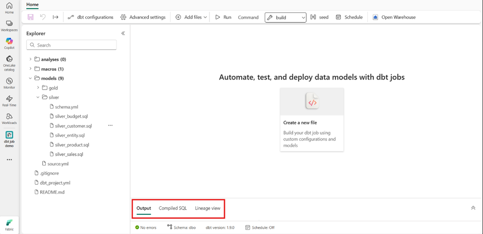Image resolution: width=483 pixels, height=234 pixels.
Task: Focus the Explorer Search field
Action: [72, 45]
